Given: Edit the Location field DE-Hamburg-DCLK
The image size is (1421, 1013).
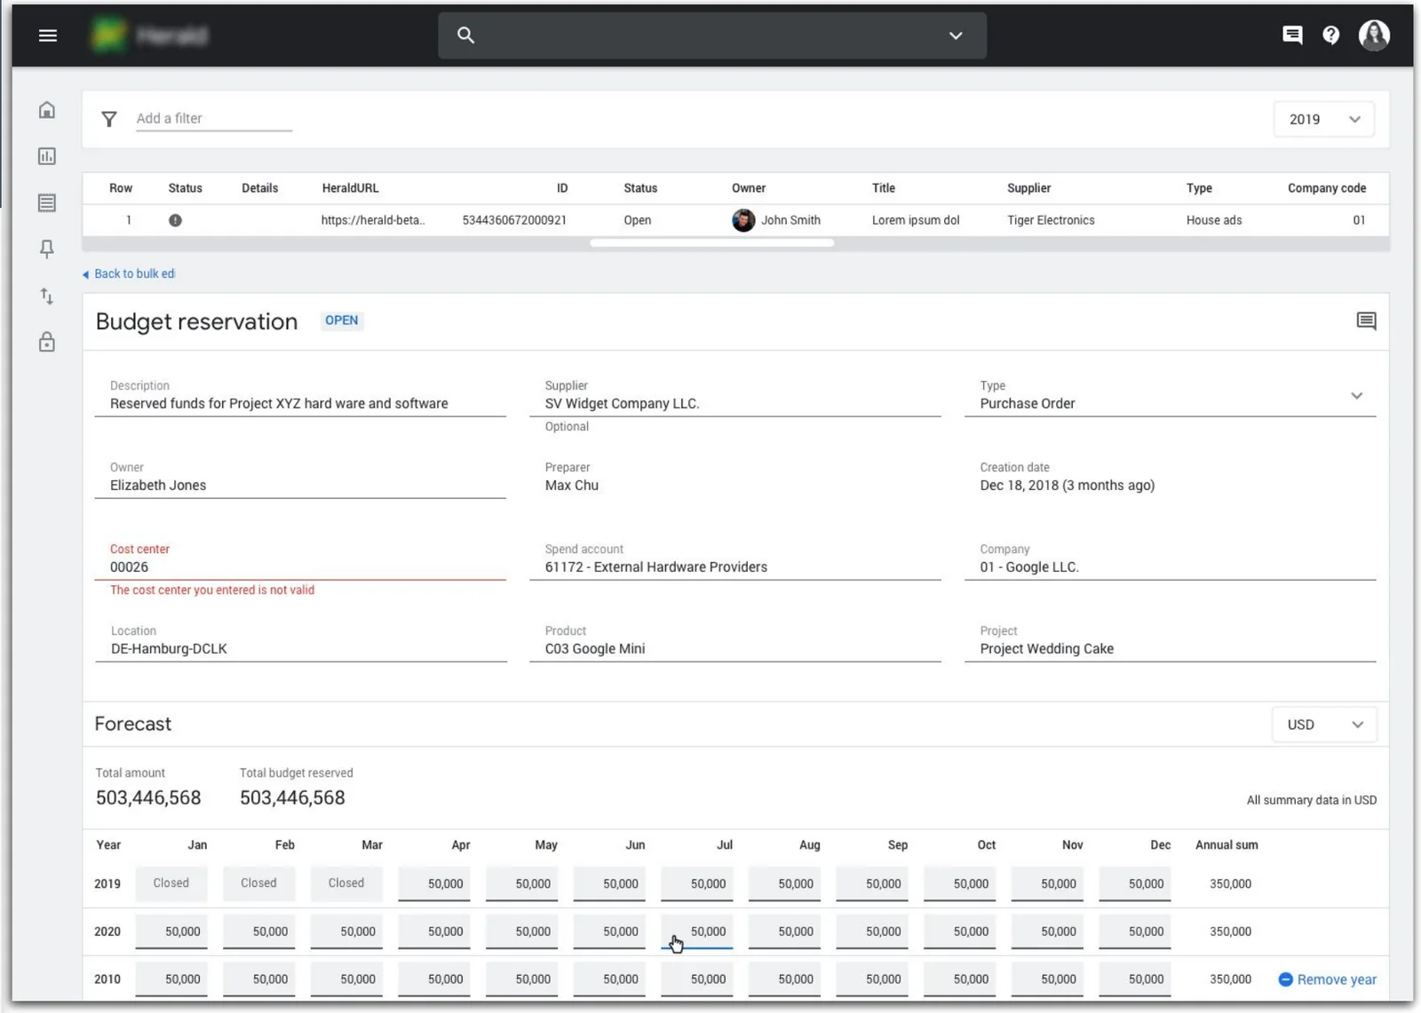Looking at the screenshot, I should pos(300,641).
